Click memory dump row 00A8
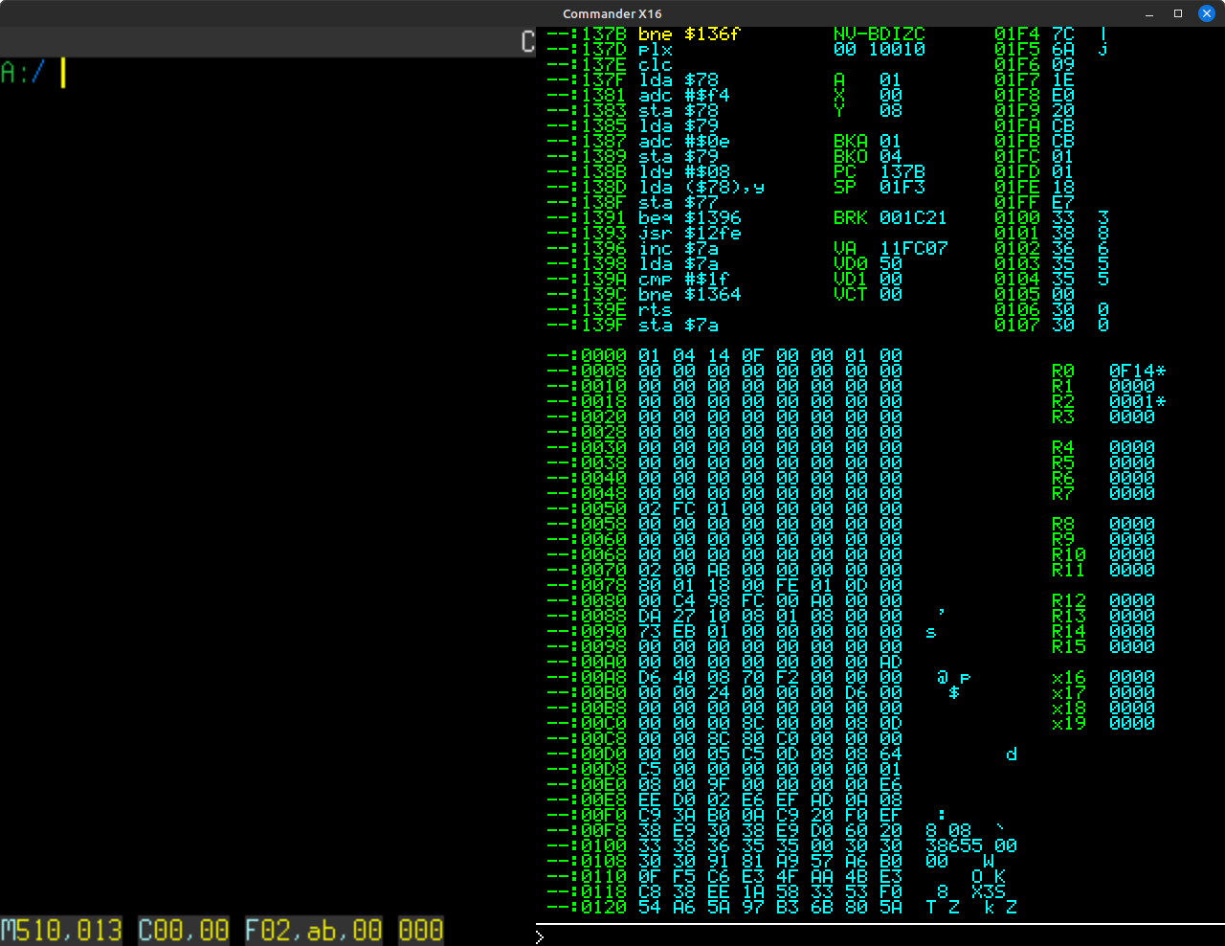The height and width of the screenshot is (946, 1225). click(760, 678)
